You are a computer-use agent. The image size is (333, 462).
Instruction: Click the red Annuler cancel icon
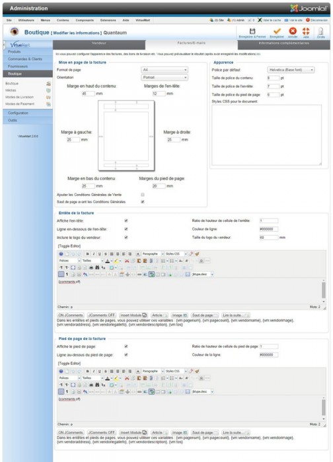(293, 31)
